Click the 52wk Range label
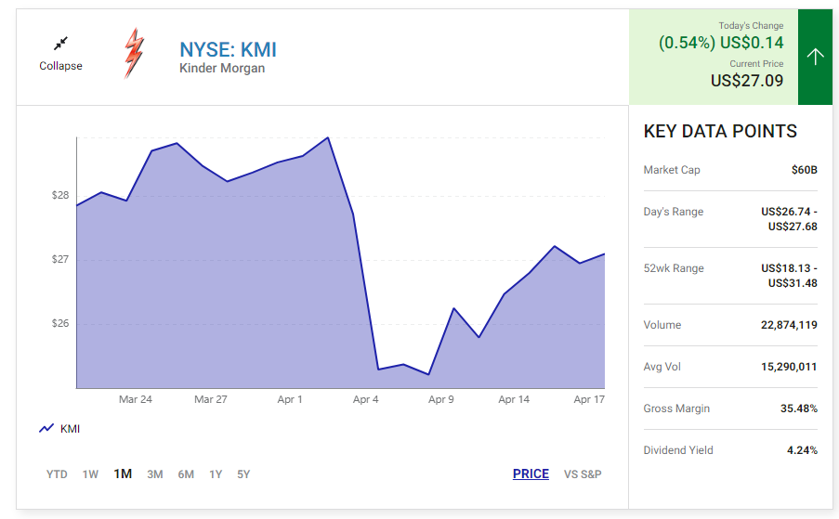This screenshot has width=839, height=519. point(674,268)
